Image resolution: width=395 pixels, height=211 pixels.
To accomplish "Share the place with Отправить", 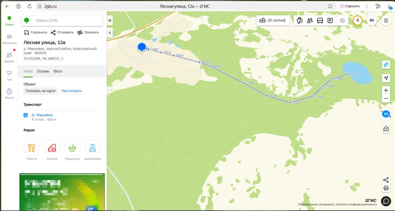I will (62, 32).
